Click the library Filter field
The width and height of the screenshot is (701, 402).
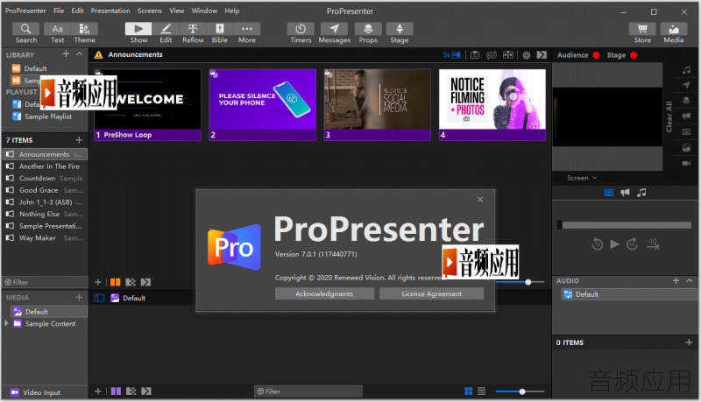click(45, 282)
